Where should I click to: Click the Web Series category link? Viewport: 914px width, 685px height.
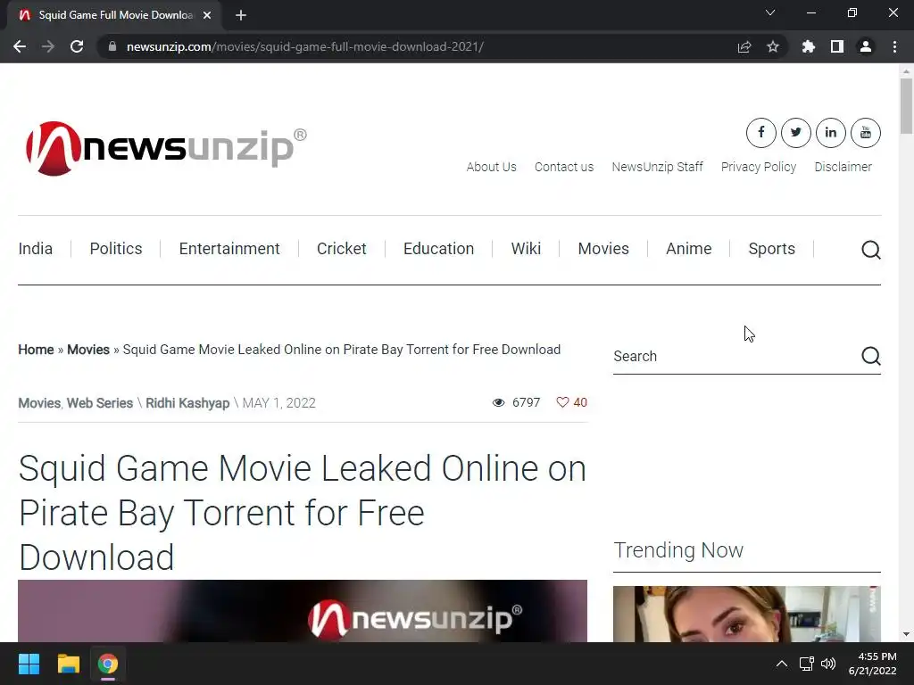pos(100,403)
